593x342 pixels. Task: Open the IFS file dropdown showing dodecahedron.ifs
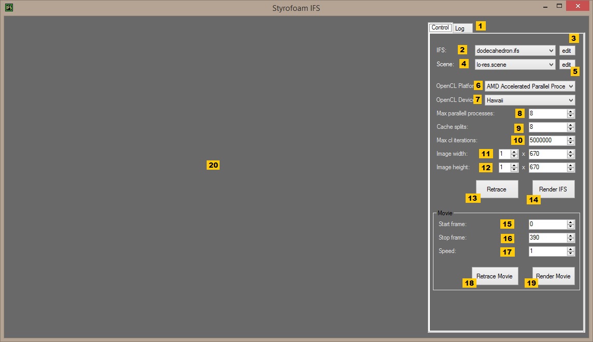tap(515, 51)
